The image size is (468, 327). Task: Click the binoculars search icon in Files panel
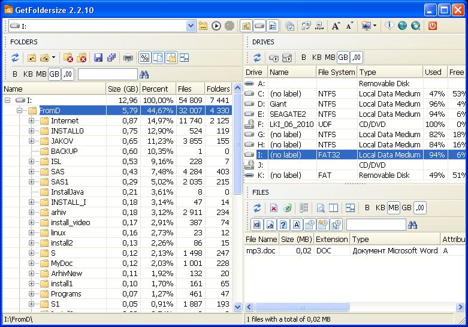(412, 225)
